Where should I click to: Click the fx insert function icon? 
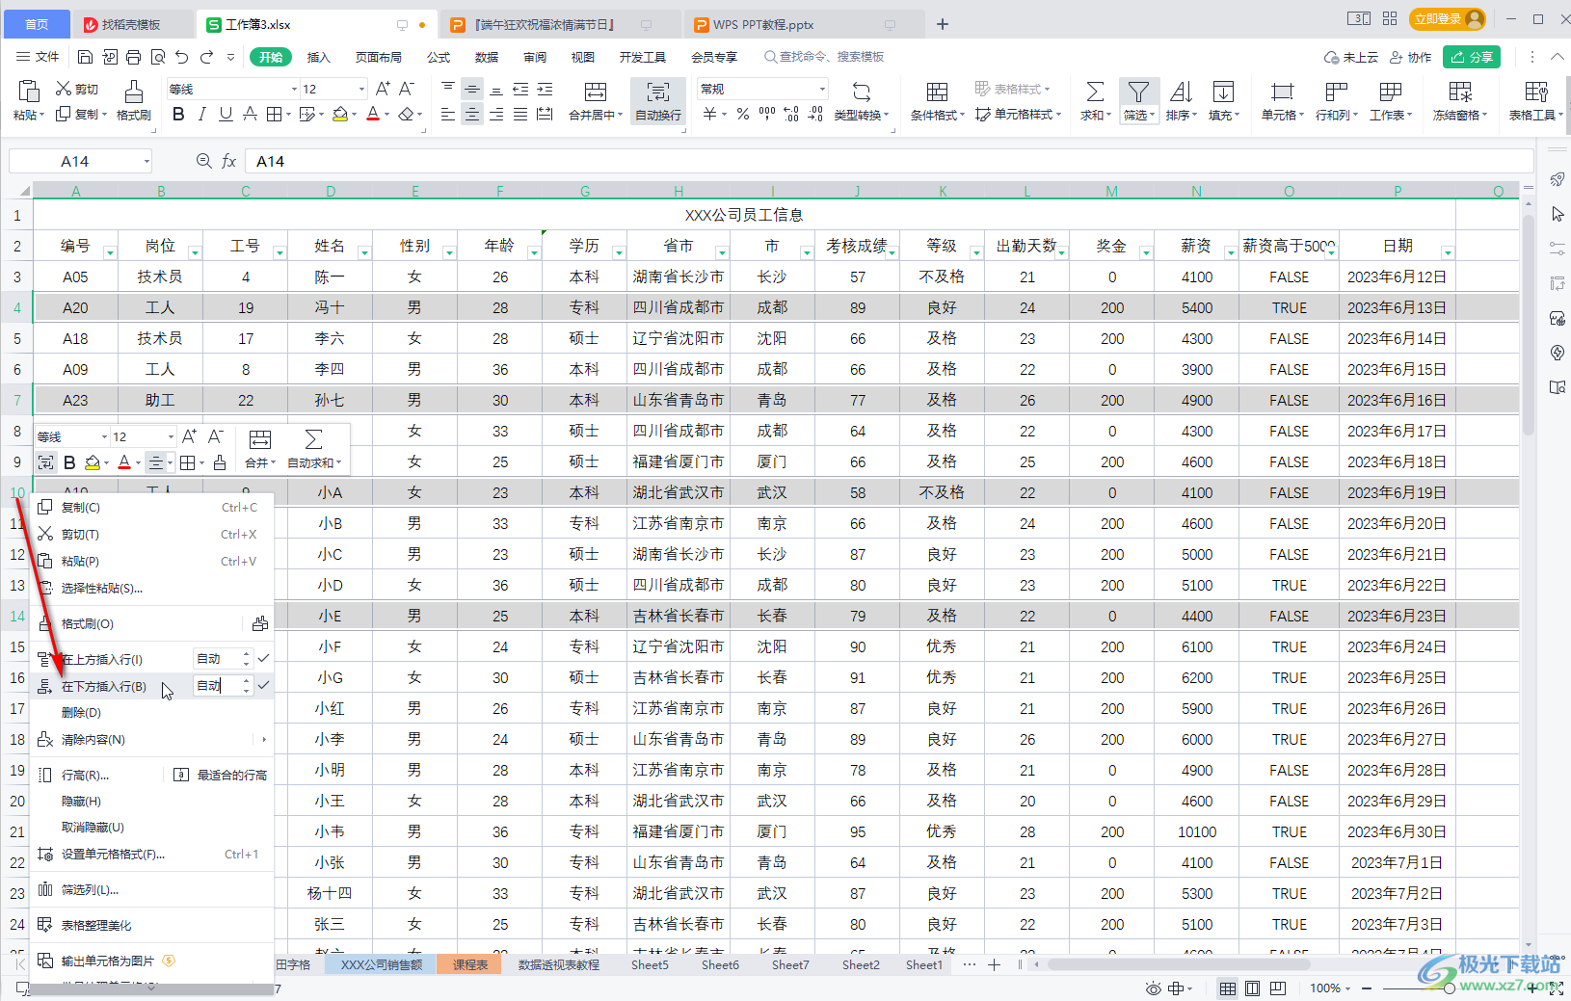(229, 161)
